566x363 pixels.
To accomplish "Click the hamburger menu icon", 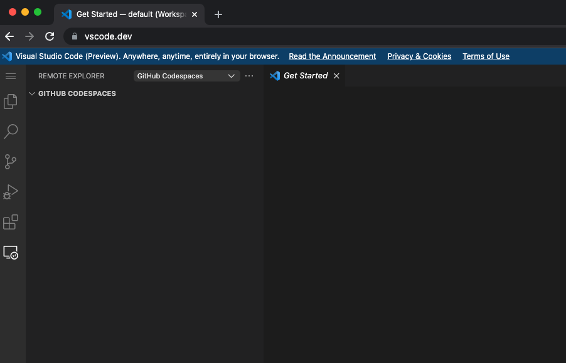I will (x=10, y=76).
